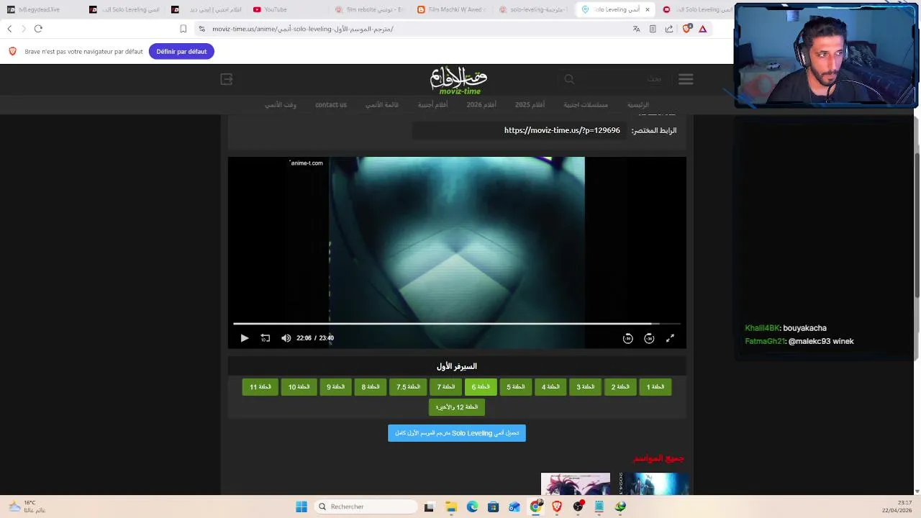Select highlighted episode 6 button
The height and width of the screenshot is (518, 921).
481,387
